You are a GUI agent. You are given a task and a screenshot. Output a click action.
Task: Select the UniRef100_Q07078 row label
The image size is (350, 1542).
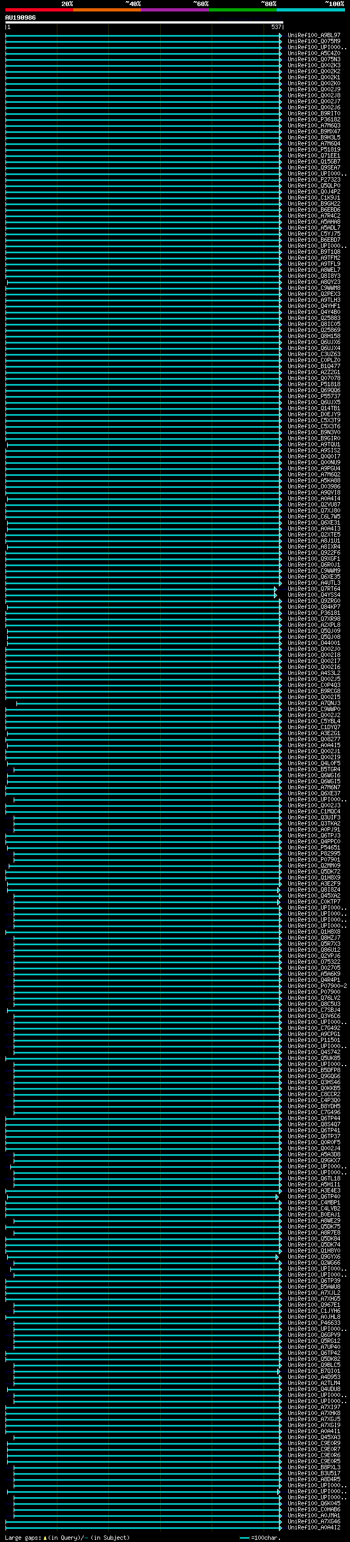click(313, 379)
